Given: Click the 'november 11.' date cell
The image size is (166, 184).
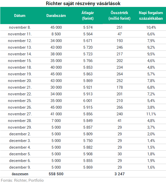Looking at the screenshot, I should coord(20,34).
